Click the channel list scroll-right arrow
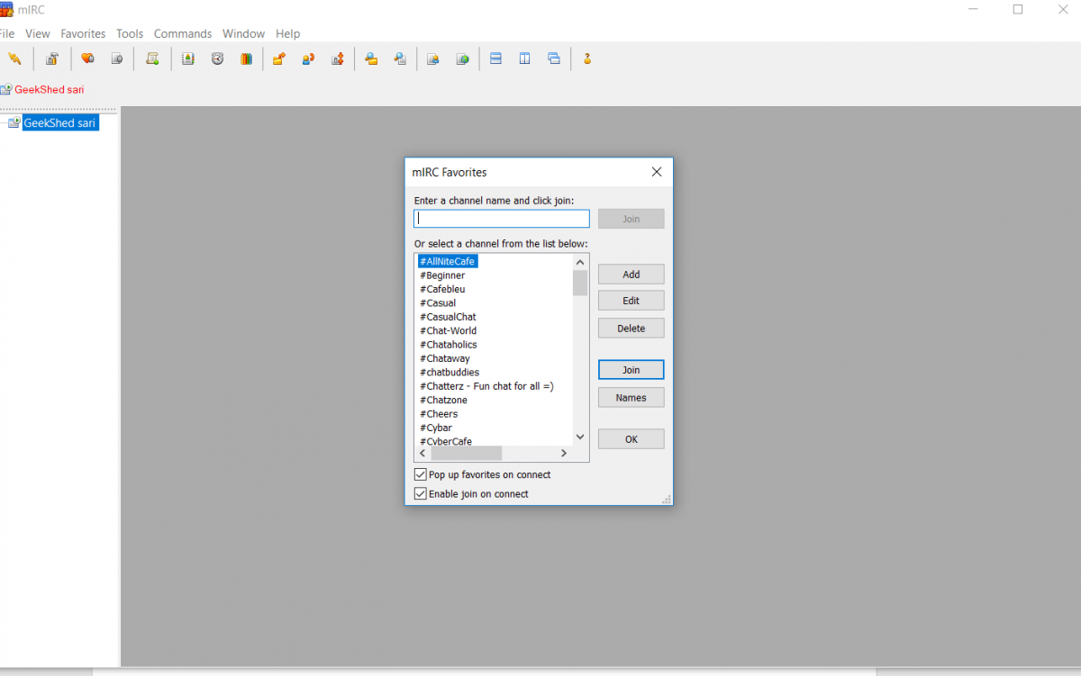Image resolution: width=1081 pixels, height=676 pixels. coord(565,454)
